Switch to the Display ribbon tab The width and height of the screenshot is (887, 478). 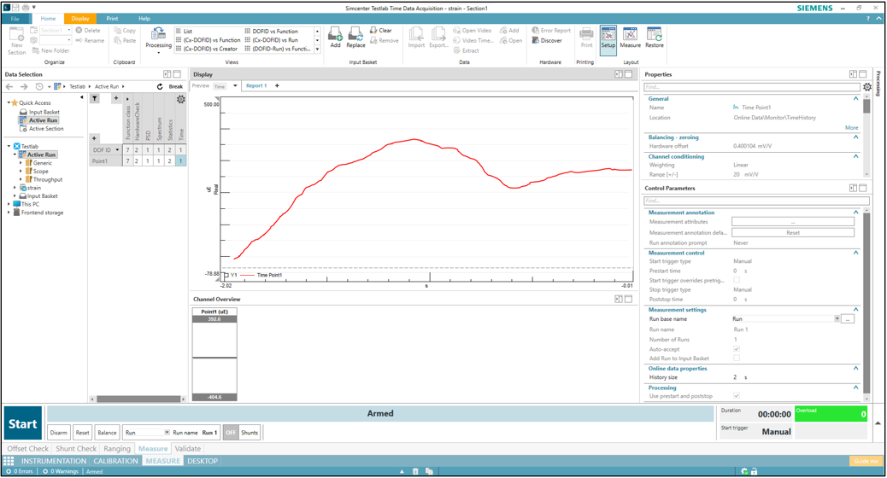click(80, 19)
